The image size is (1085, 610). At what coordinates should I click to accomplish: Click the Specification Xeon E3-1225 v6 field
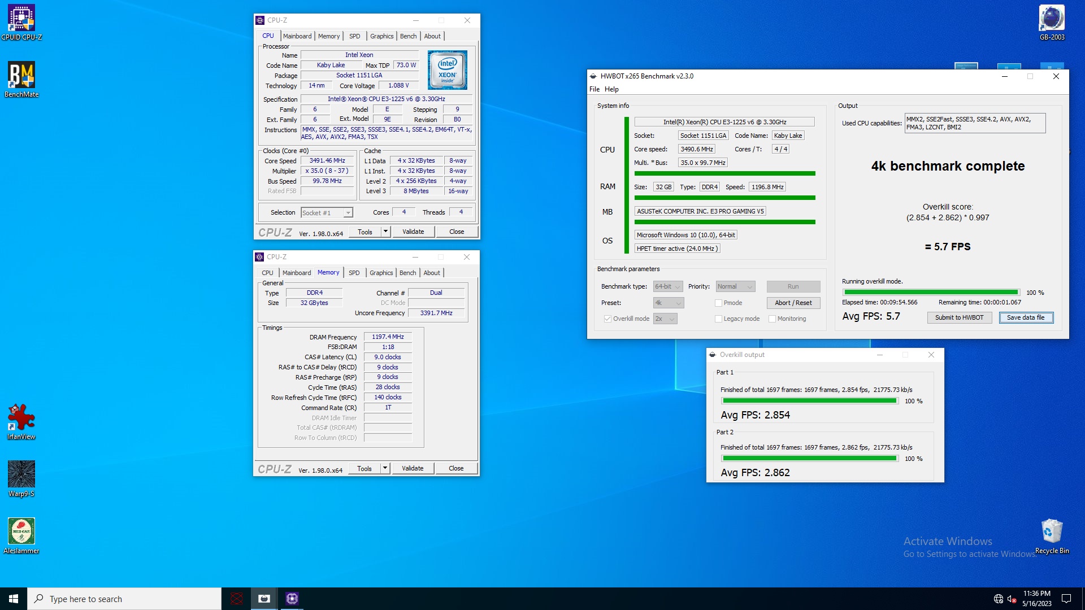[387, 99]
